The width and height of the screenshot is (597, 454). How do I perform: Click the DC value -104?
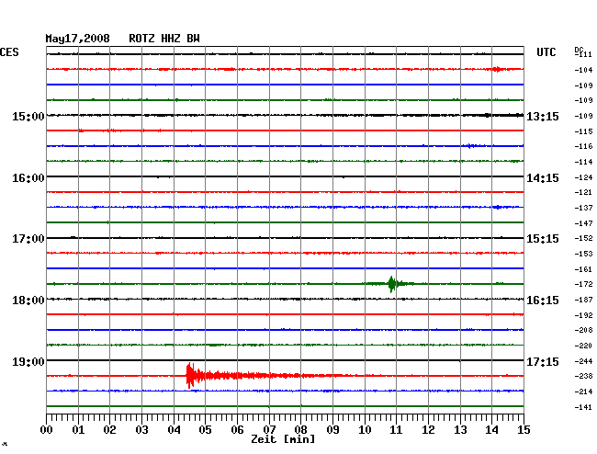[583, 70]
